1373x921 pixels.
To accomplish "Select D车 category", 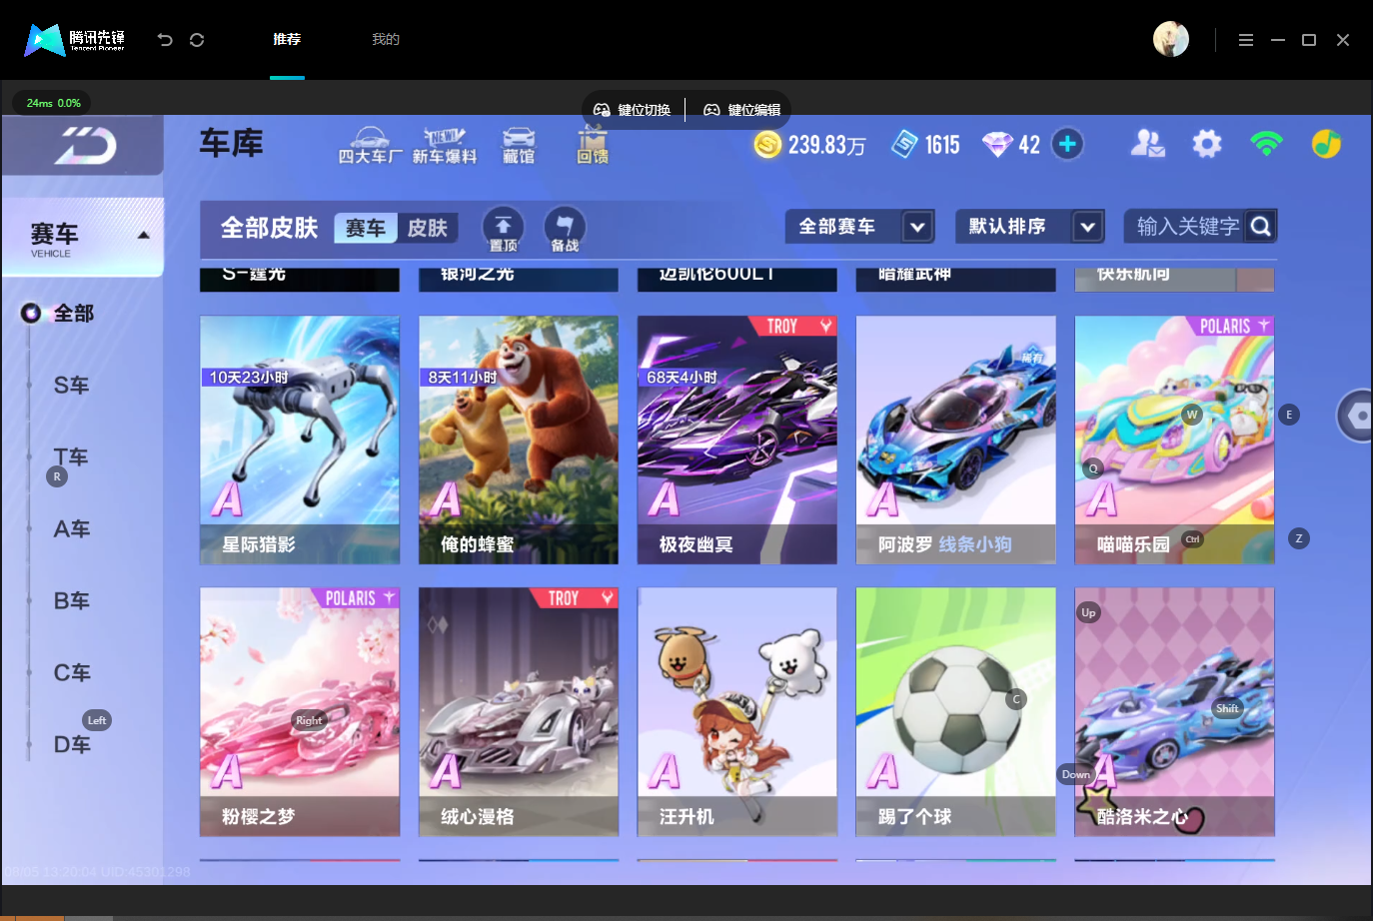I will (72, 745).
